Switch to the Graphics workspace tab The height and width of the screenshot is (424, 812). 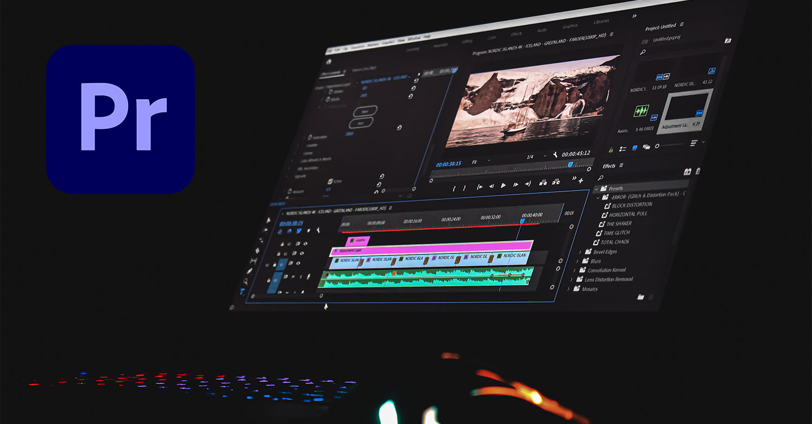(x=569, y=26)
